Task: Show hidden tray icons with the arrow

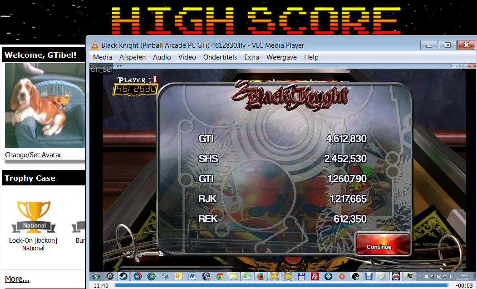Action: (x=420, y=277)
